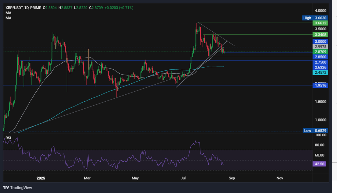Click the open price O2.8504 value
This screenshot has width=337, height=193.
point(50,8)
